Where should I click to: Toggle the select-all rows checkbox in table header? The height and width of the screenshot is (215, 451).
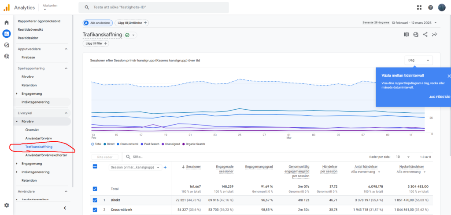coord(95,166)
